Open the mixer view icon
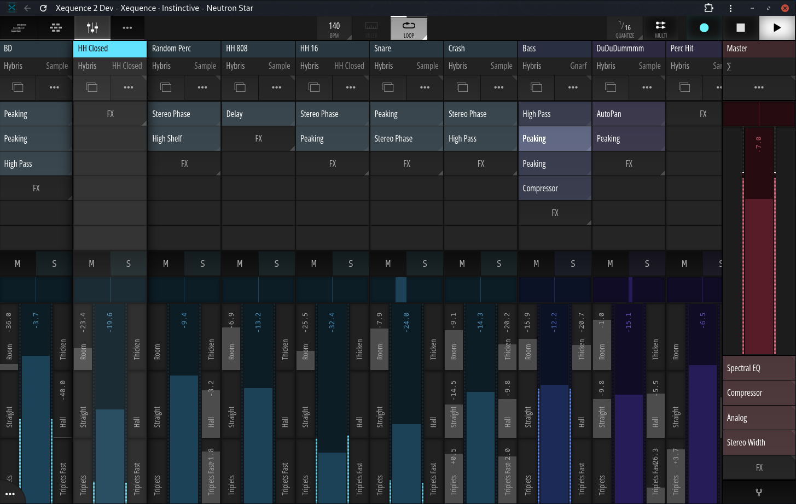Image resolution: width=796 pixels, height=504 pixels. pos(92,27)
